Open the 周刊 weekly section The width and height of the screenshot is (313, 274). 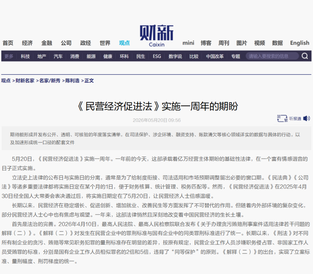[x=224, y=43]
